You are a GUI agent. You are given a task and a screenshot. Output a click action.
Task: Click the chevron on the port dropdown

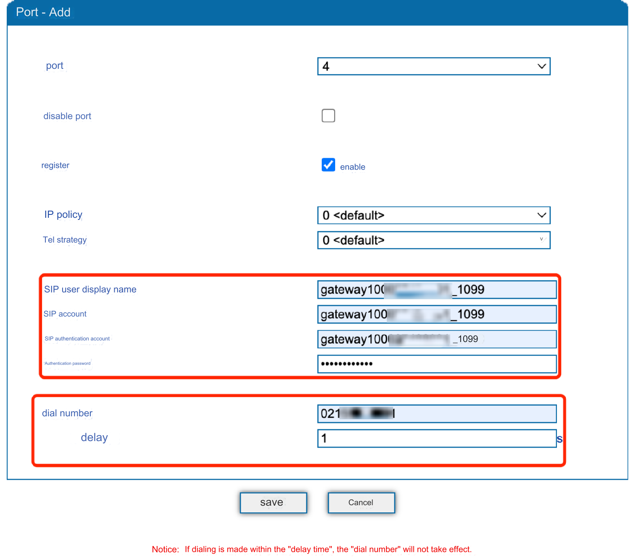click(x=541, y=66)
